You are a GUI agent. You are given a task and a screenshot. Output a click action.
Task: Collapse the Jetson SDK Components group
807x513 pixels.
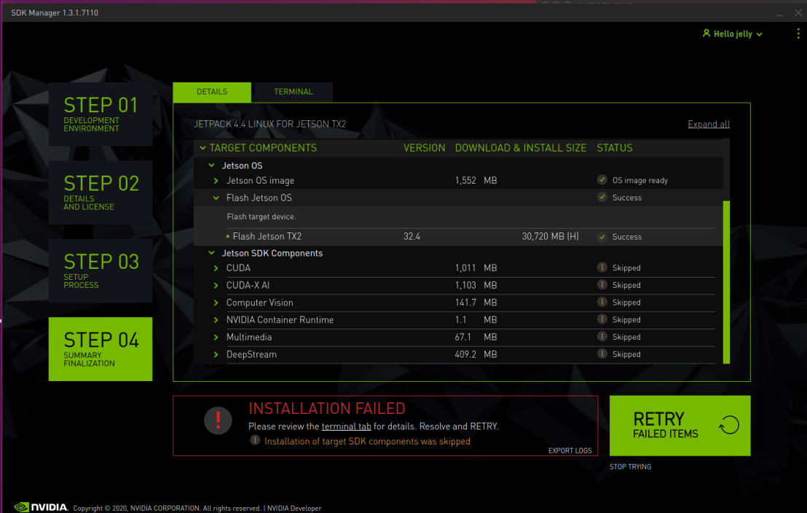pos(211,253)
